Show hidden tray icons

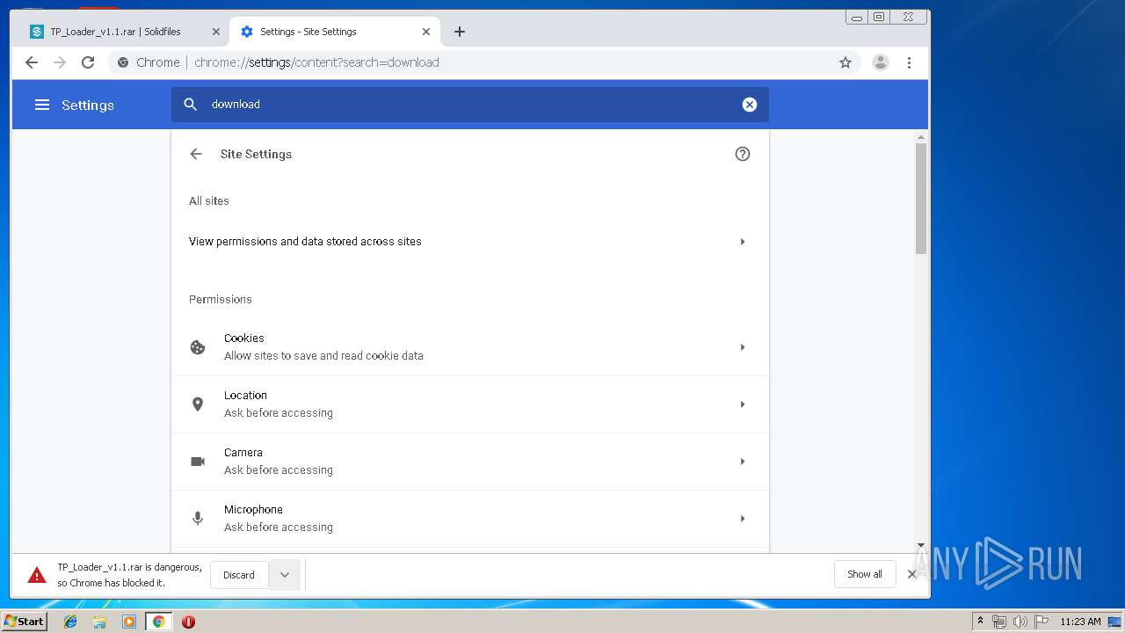(981, 622)
